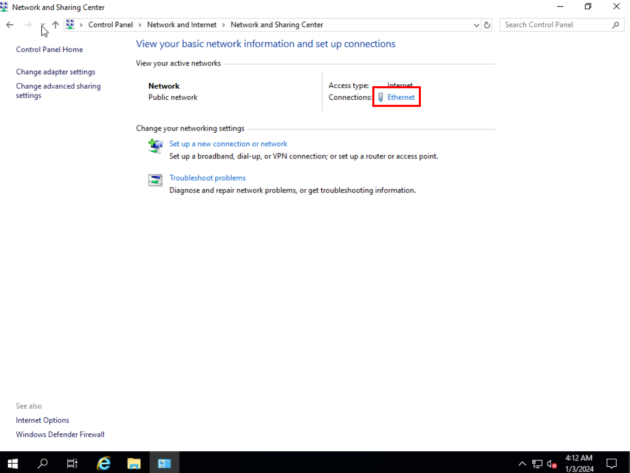Screen dimensions: 630x473
Task: Click the network status tray icon
Action: (x=537, y=464)
